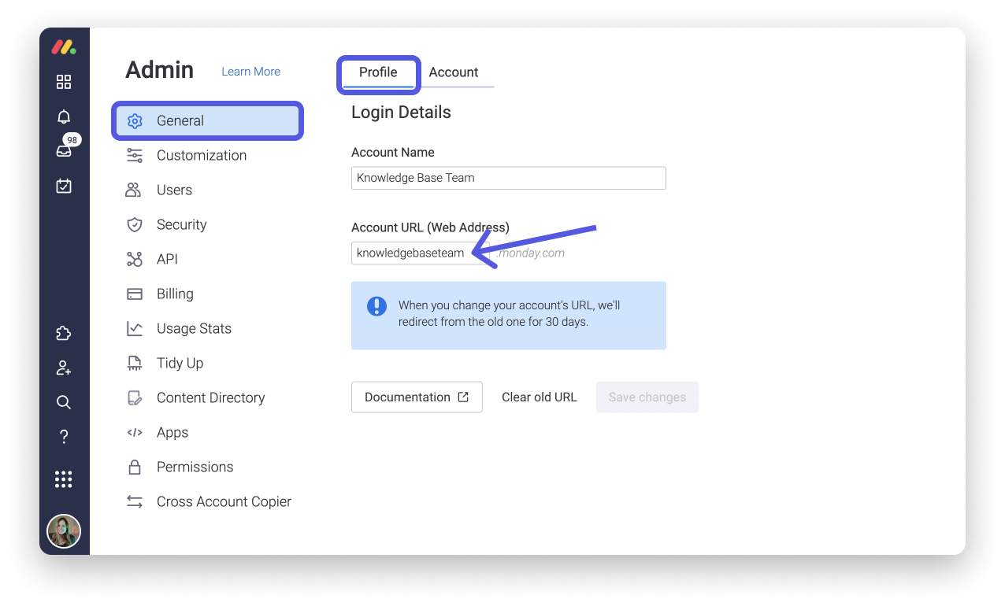Click Clear old URL

point(540,397)
